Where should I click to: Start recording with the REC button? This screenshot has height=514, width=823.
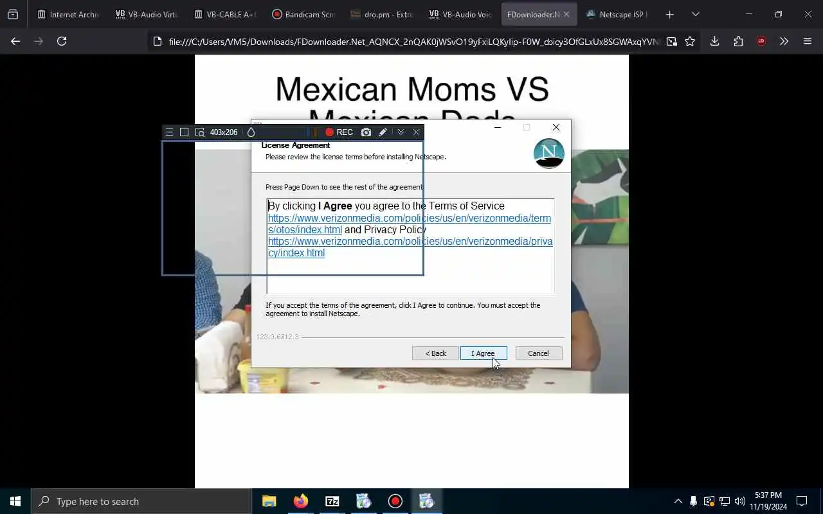pos(339,132)
